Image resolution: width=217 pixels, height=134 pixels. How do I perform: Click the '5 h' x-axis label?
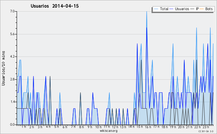pyautogui.click(x=56, y=127)
